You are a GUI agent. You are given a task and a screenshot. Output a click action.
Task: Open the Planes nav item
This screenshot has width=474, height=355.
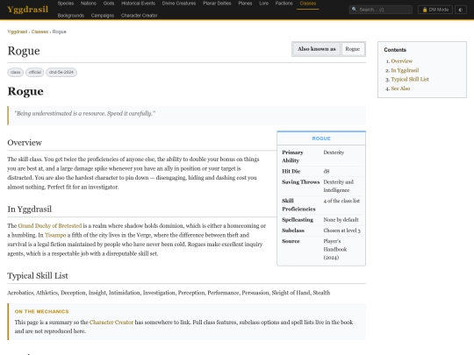coord(245,4)
